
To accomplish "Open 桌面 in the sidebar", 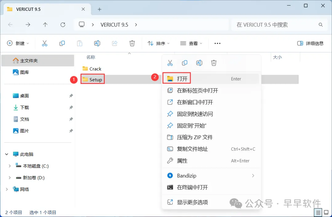I will (38, 96).
